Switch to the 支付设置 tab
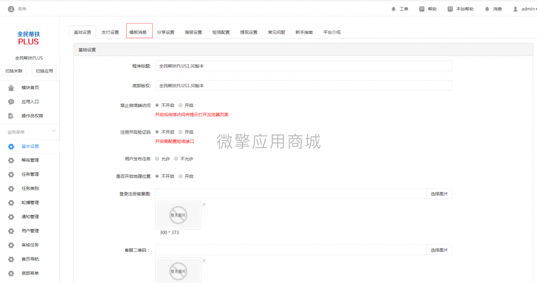This screenshot has height=283, width=537. (110, 32)
